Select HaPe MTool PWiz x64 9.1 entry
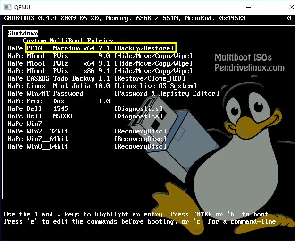This screenshot has height=241, width=295. click(100, 63)
